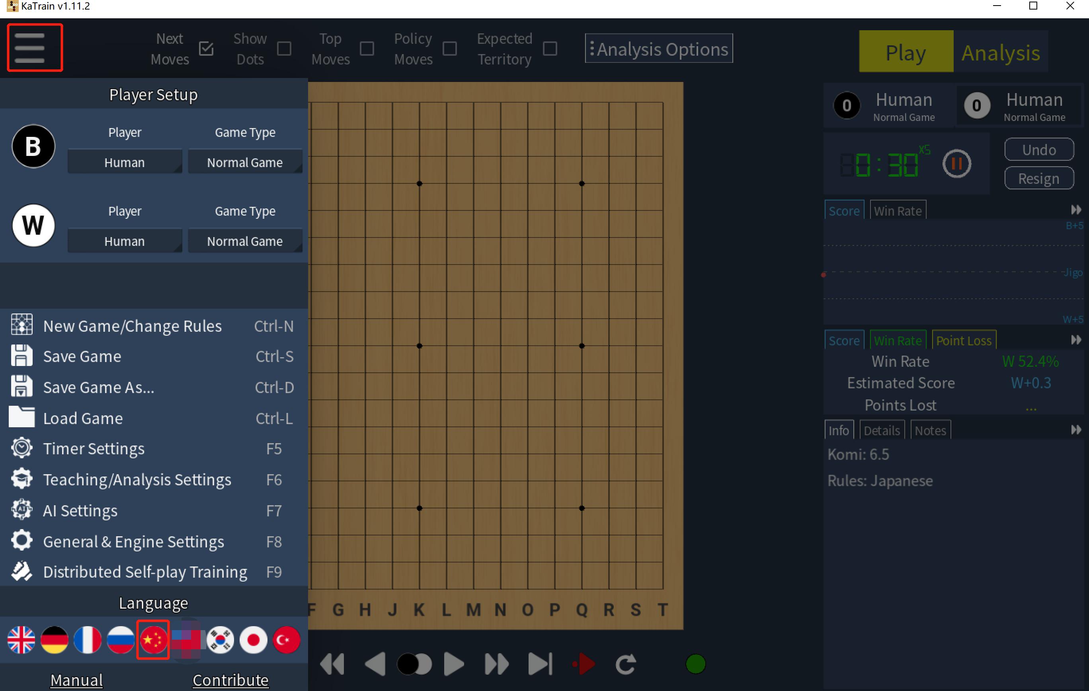Switch language to German flag

tap(54, 639)
